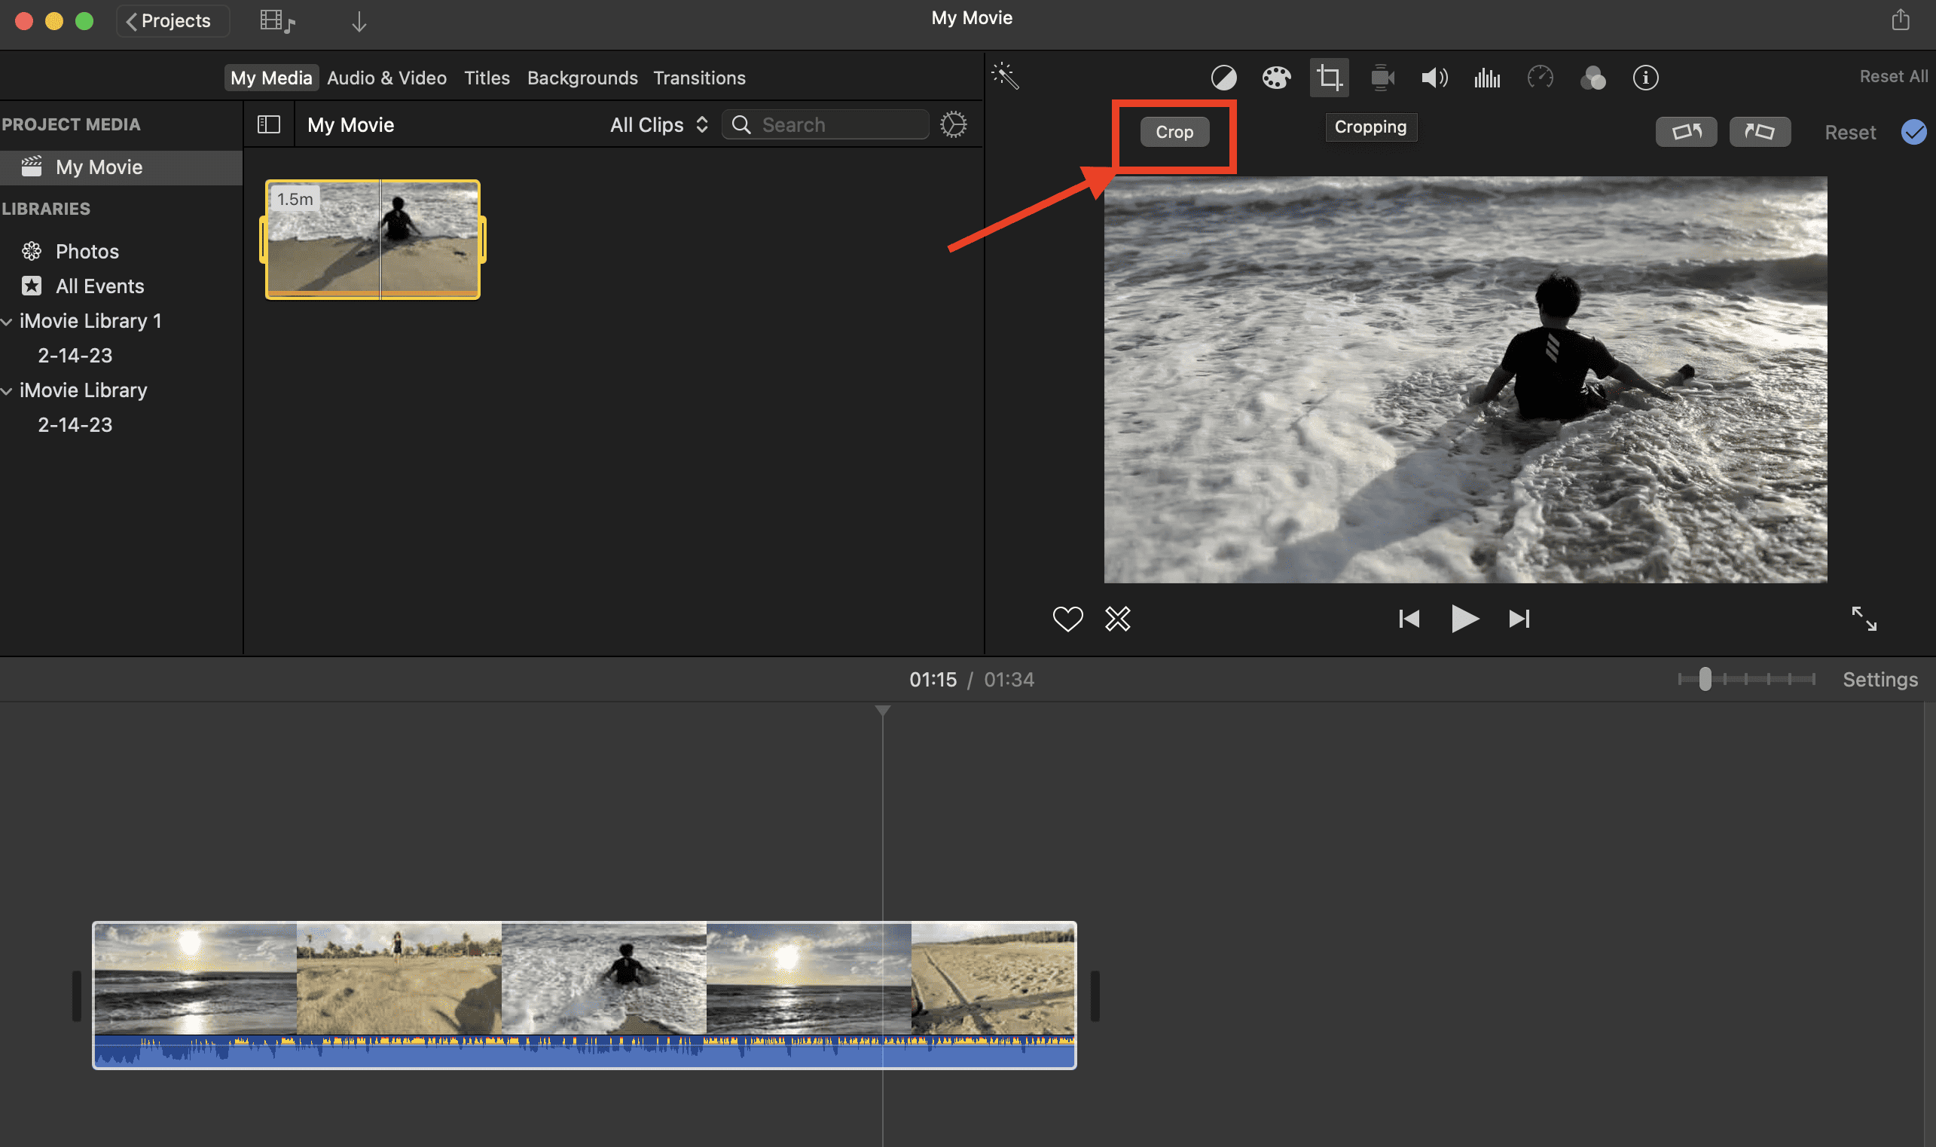Click the share export icon
1936x1147 pixels.
1901,20
